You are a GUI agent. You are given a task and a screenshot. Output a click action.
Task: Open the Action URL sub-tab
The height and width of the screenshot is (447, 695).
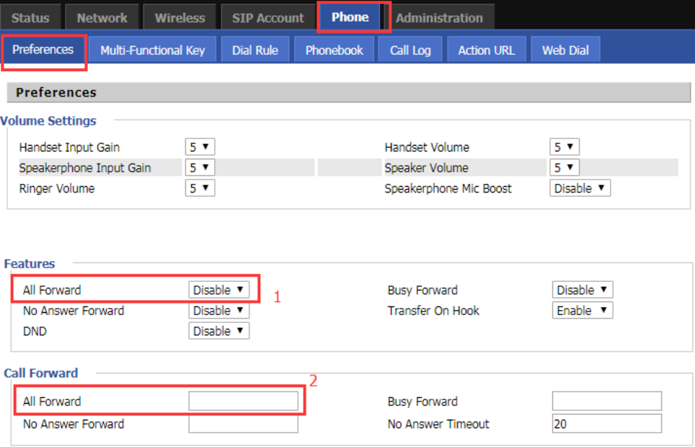pos(486,50)
